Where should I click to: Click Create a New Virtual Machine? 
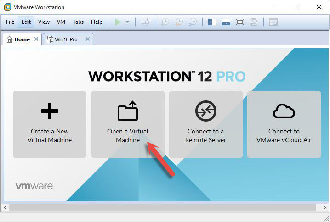pos(50,124)
